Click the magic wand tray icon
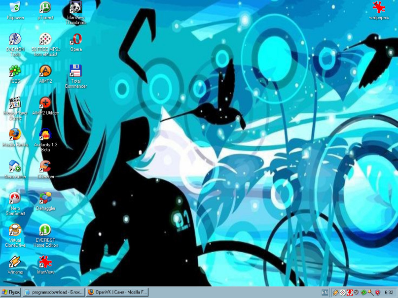398x298 pixels. pos(370,293)
